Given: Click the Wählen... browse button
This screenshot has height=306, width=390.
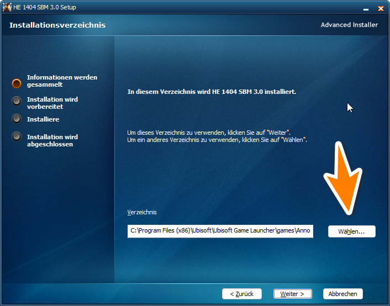Looking at the screenshot, I should click(352, 231).
